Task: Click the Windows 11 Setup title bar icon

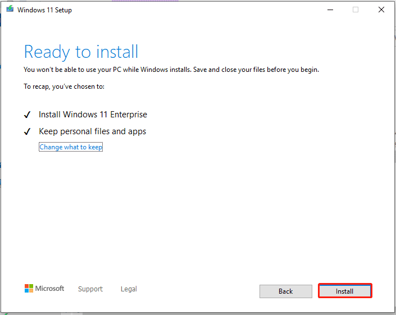Action: [10, 9]
